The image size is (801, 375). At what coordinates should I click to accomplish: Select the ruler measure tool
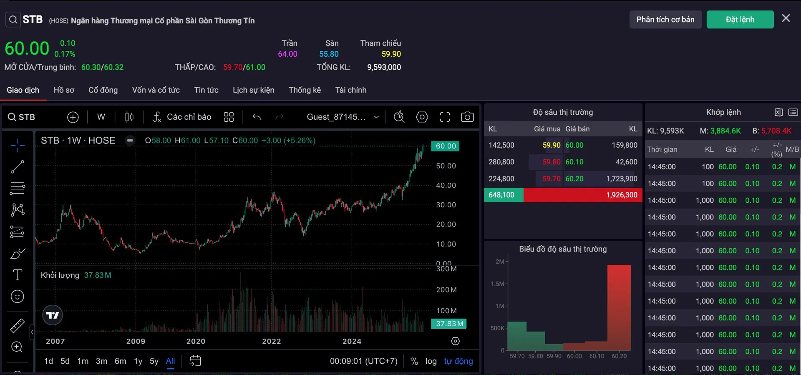17,326
